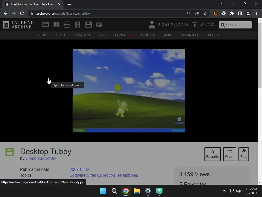Screen dimensions: 262x197
Task: Click the magnifier icon in Archive search box
Action: click(223, 25)
